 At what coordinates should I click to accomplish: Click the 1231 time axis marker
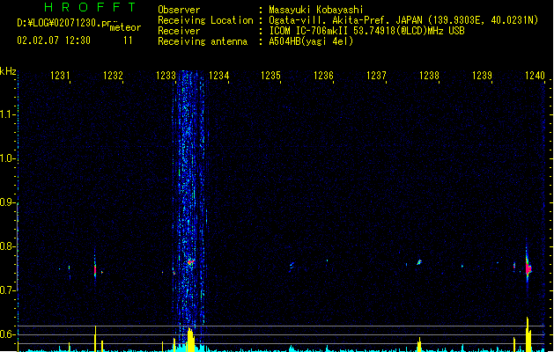pyautogui.click(x=60, y=75)
